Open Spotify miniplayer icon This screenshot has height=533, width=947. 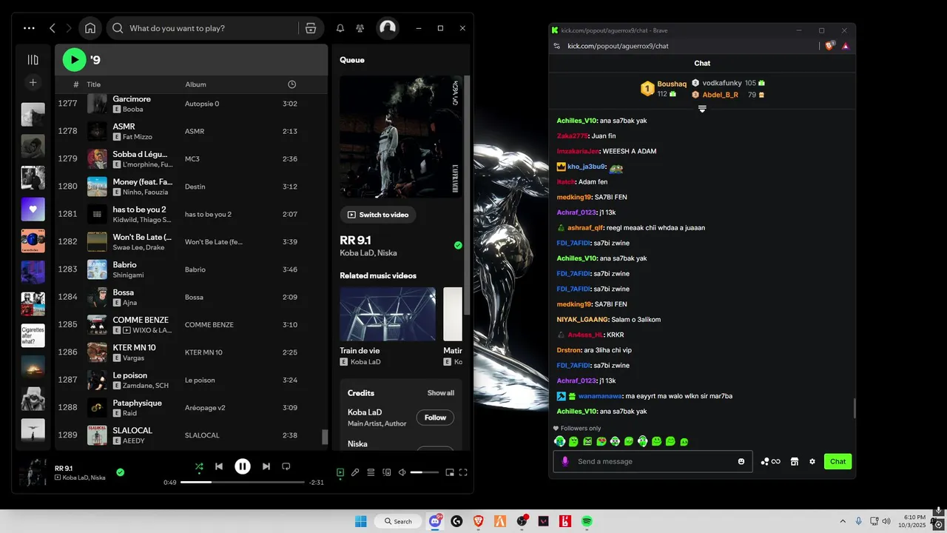[x=450, y=472]
